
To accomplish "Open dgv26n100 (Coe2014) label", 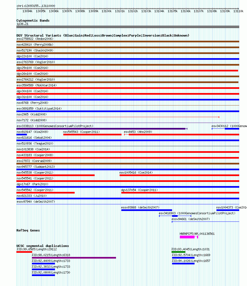I will (x=32, y=74).
